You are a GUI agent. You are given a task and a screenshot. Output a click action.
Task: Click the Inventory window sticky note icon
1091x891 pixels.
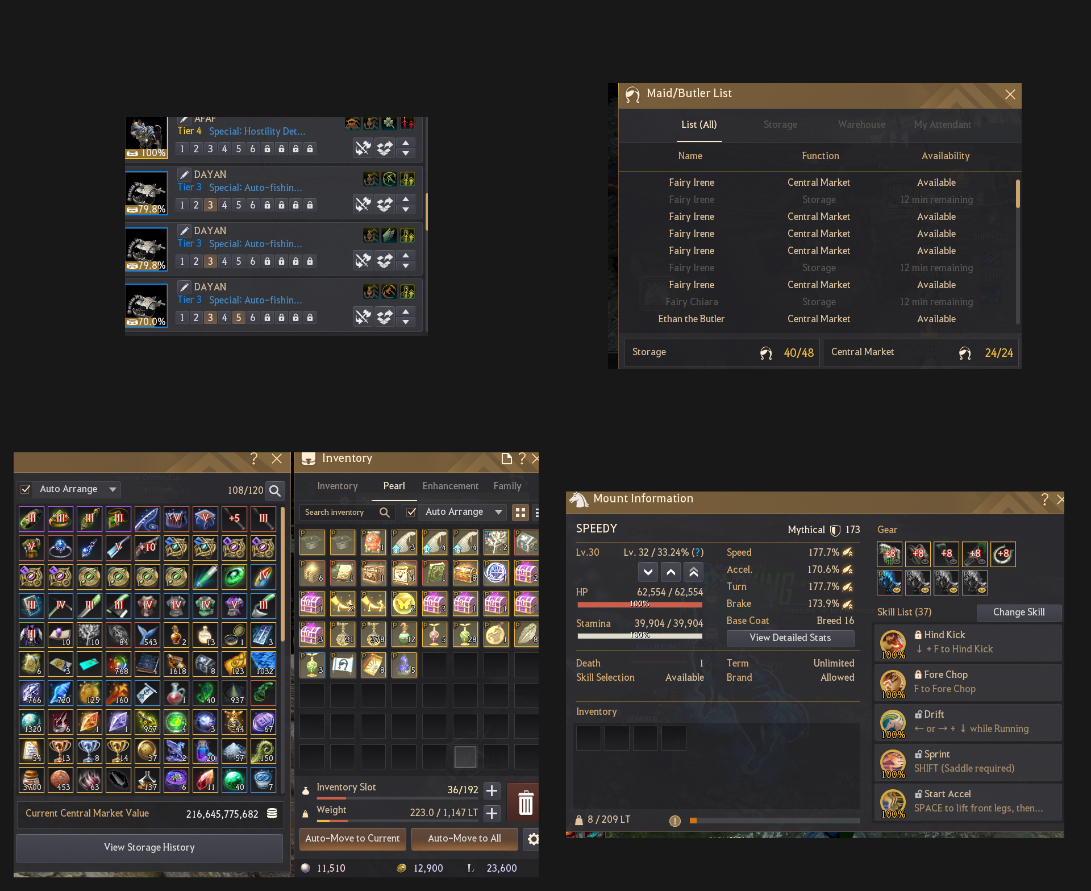[507, 459]
